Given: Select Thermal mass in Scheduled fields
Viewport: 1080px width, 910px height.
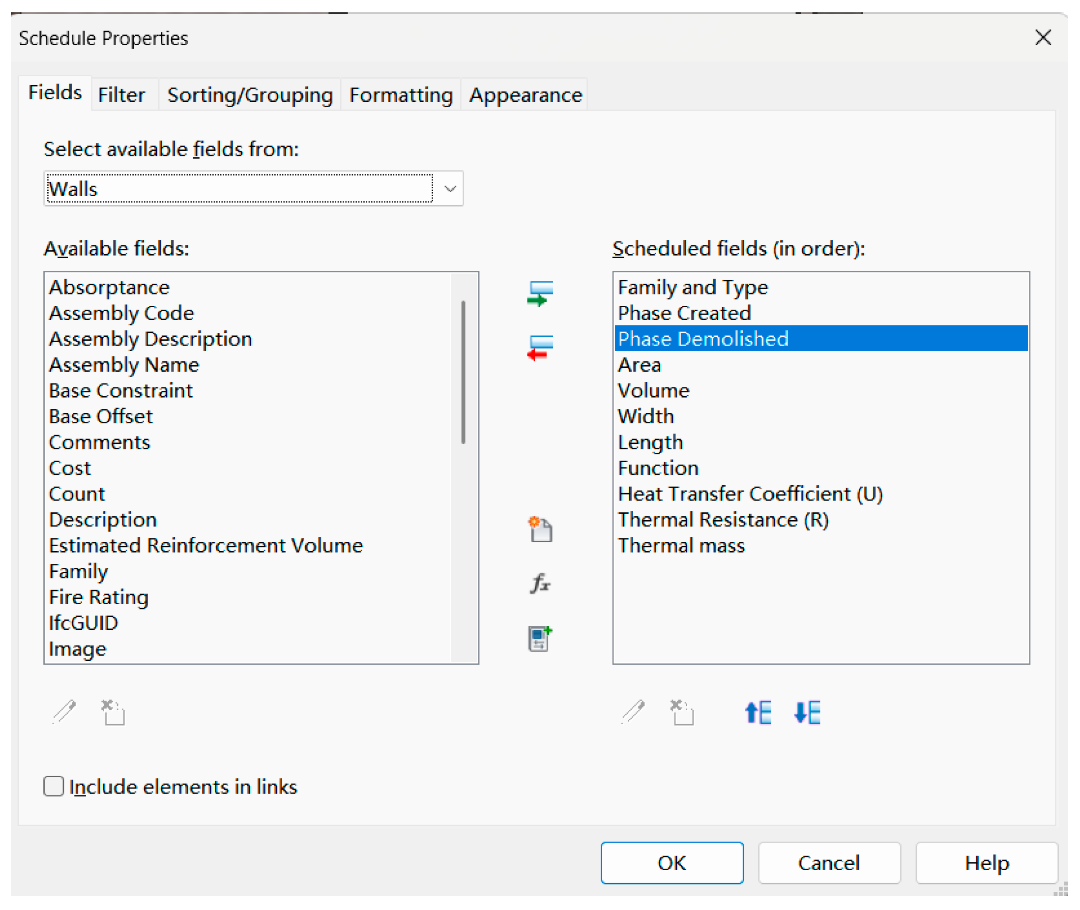Looking at the screenshot, I should (681, 545).
